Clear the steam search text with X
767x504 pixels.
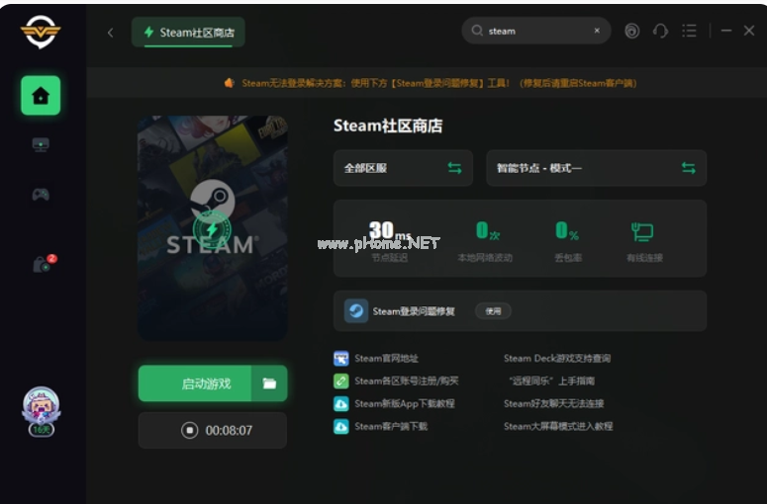tap(597, 31)
